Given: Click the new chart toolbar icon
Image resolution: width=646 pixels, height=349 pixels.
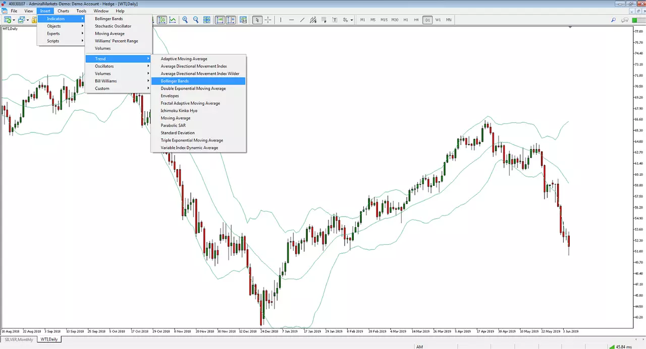Looking at the screenshot, I should [8, 20].
